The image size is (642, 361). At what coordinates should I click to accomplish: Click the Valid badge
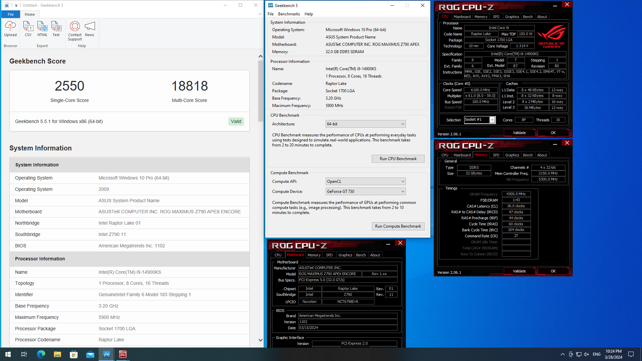pyautogui.click(x=236, y=121)
